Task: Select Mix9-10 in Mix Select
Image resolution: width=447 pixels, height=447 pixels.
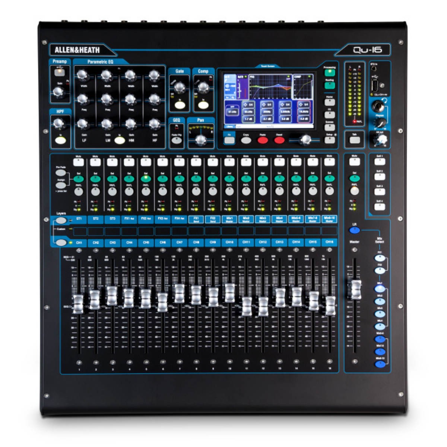Action: click(380, 364)
